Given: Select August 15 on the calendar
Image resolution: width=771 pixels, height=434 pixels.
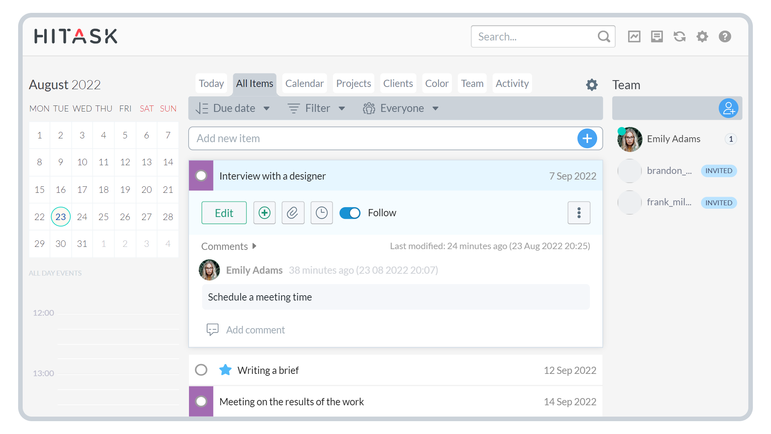Looking at the screenshot, I should coord(39,190).
